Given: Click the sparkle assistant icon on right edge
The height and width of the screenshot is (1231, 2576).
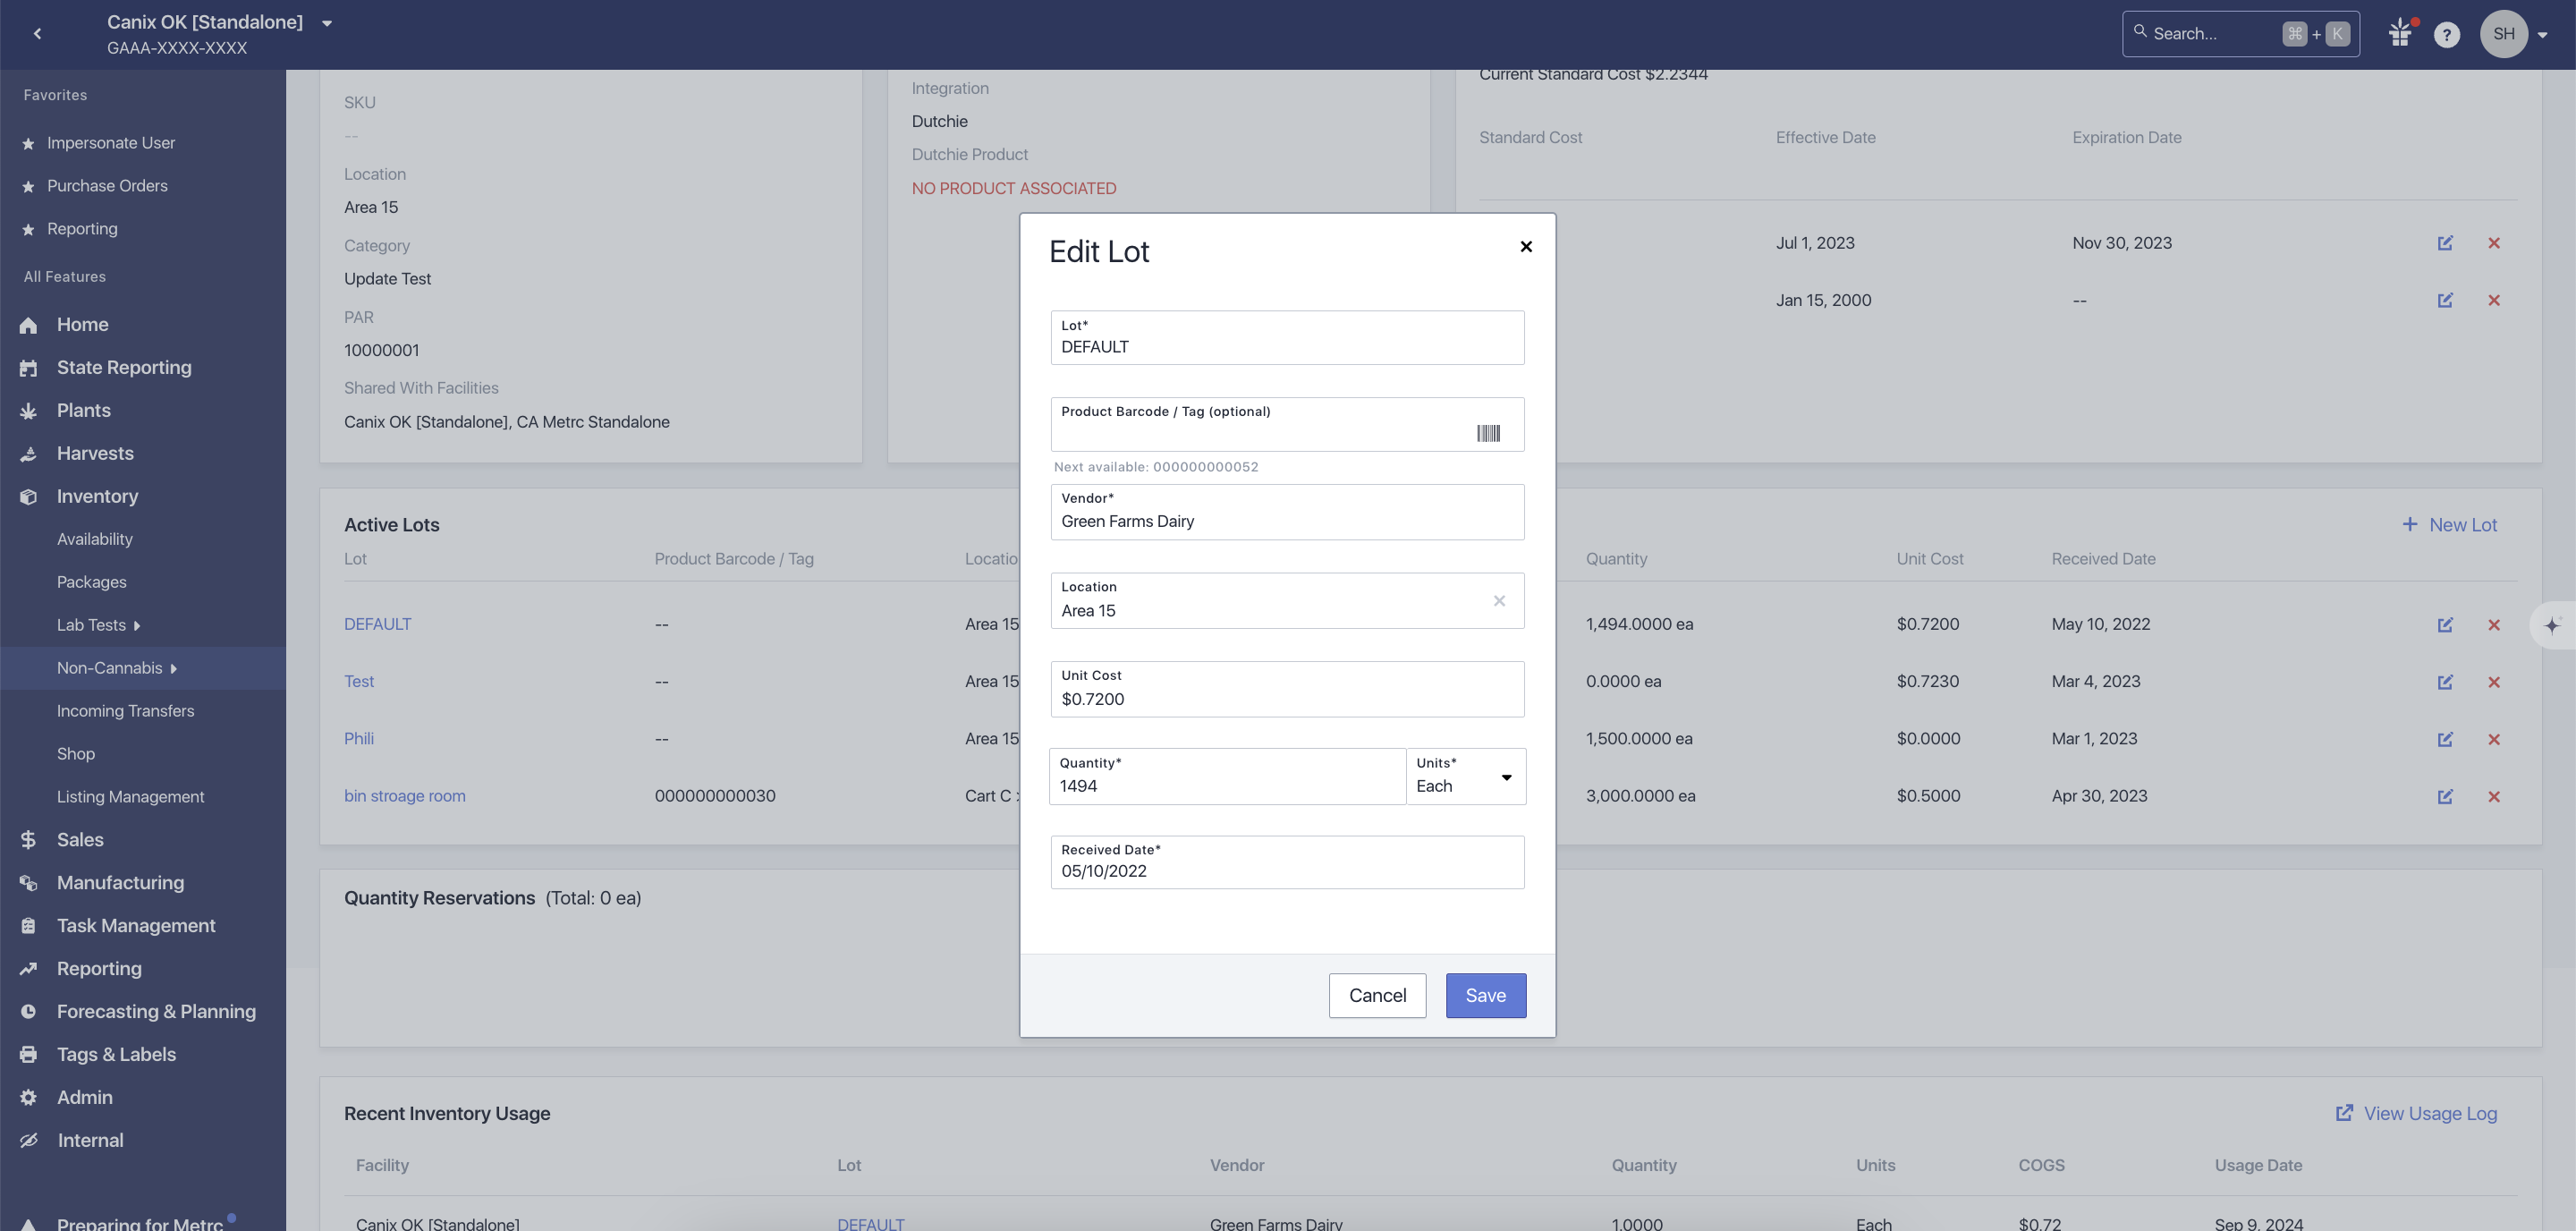Looking at the screenshot, I should point(2552,626).
